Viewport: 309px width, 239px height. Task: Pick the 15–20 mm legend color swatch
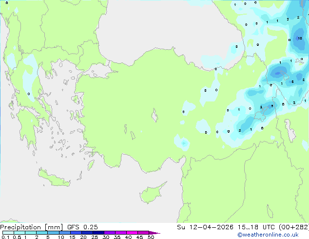[x=76, y=233]
